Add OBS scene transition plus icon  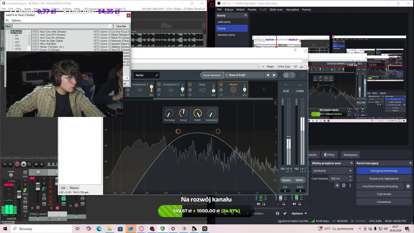pos(337,185)
